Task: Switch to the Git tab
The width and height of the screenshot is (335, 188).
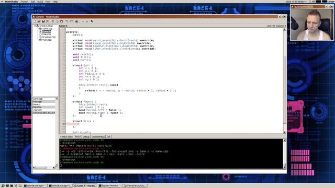Action: tap(108, 137)
